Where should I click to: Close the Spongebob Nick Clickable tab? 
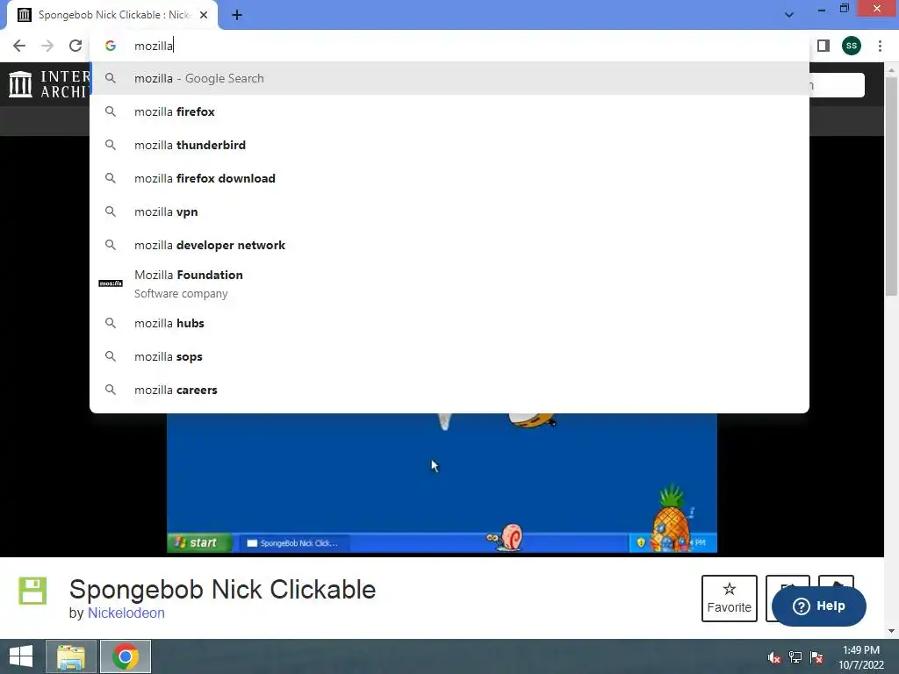[x=204, y=15]
